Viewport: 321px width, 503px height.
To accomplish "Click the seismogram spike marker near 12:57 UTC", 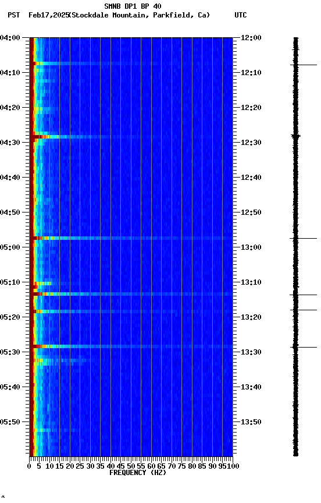I will coord(304,238).
